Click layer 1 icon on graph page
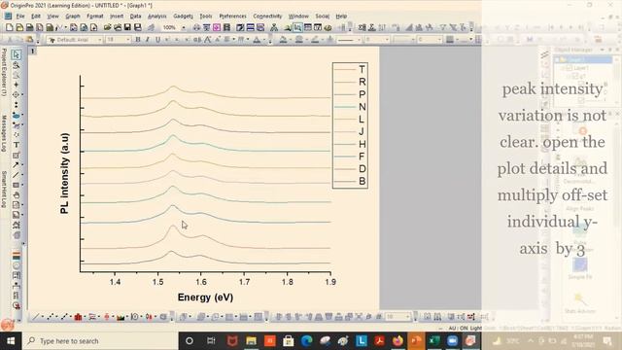 (x=33, y=52)
